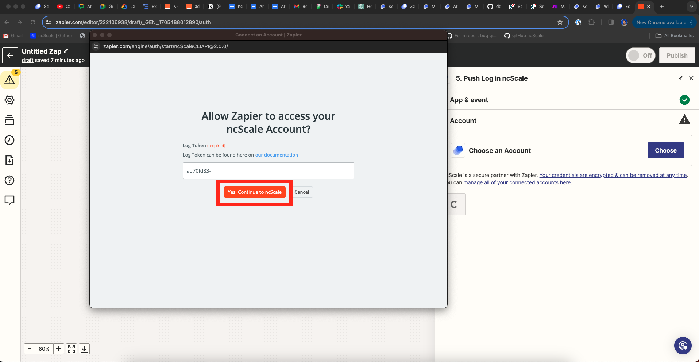Open the Help question mark icon in sidebar
Viewport: 699px width, 362px height.
point(9,180)
